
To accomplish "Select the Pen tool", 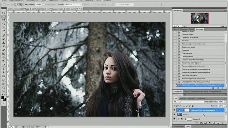I will [4, 65].
